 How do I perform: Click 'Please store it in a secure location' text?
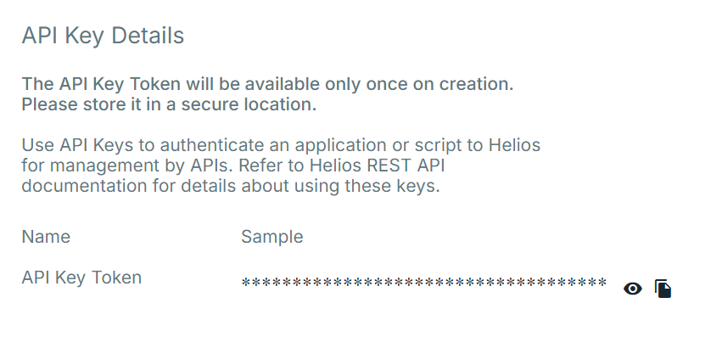[169, 104]
